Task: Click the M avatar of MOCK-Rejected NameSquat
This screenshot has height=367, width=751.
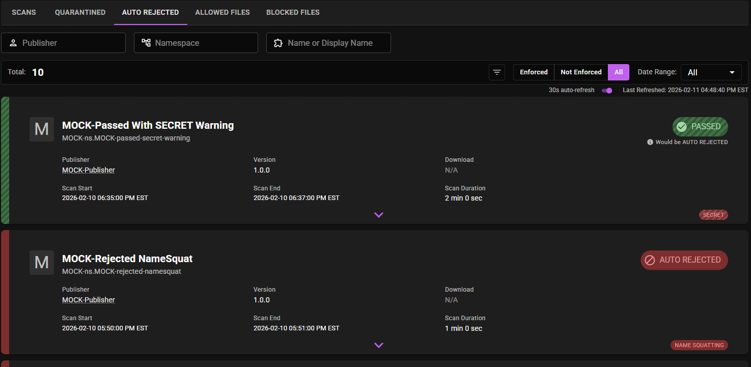Action: [41, 263]
